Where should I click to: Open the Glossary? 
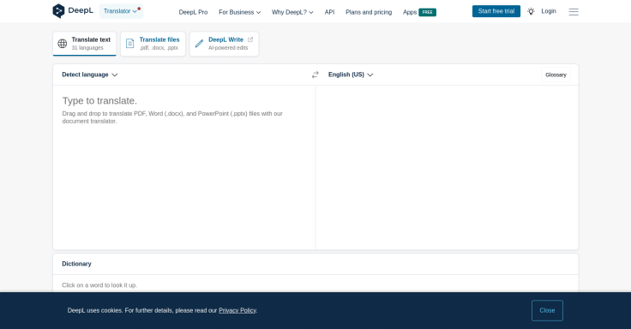(x=556, y=75)
